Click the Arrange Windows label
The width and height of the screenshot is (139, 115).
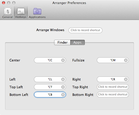[50, 30]
